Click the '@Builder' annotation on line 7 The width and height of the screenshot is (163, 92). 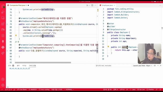(111, 27)
